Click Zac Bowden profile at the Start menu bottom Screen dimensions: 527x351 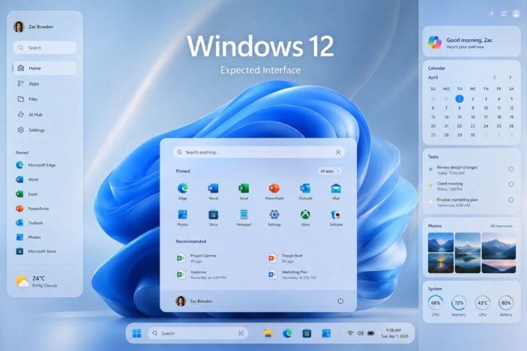pos(194,301)
